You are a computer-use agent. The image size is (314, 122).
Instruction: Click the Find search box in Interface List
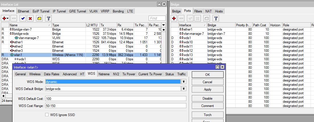[x=157, y=18]
